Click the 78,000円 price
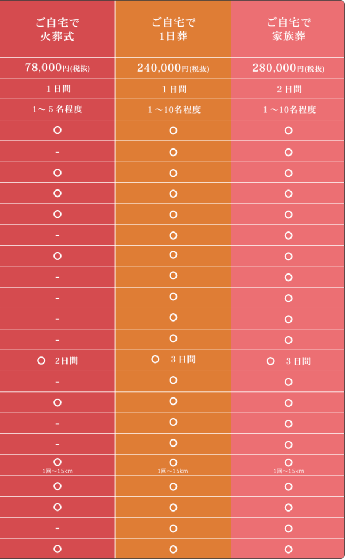 [57, 68]
